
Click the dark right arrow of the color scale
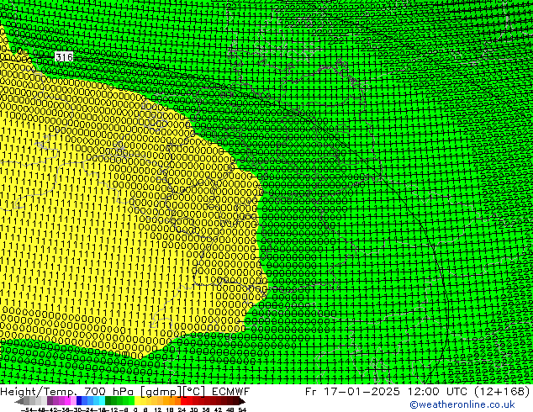pyautogui.click(x=242, y=401)
